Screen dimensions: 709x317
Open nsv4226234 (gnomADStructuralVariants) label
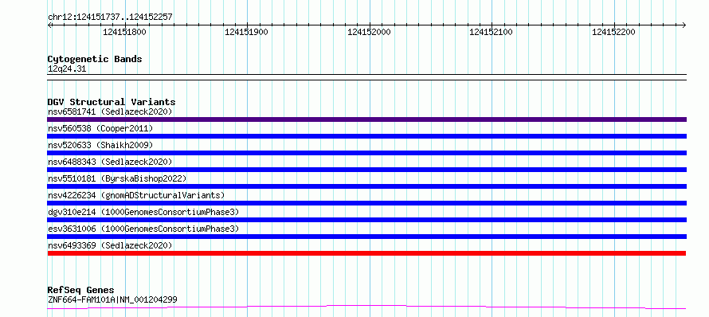[136, 195]
